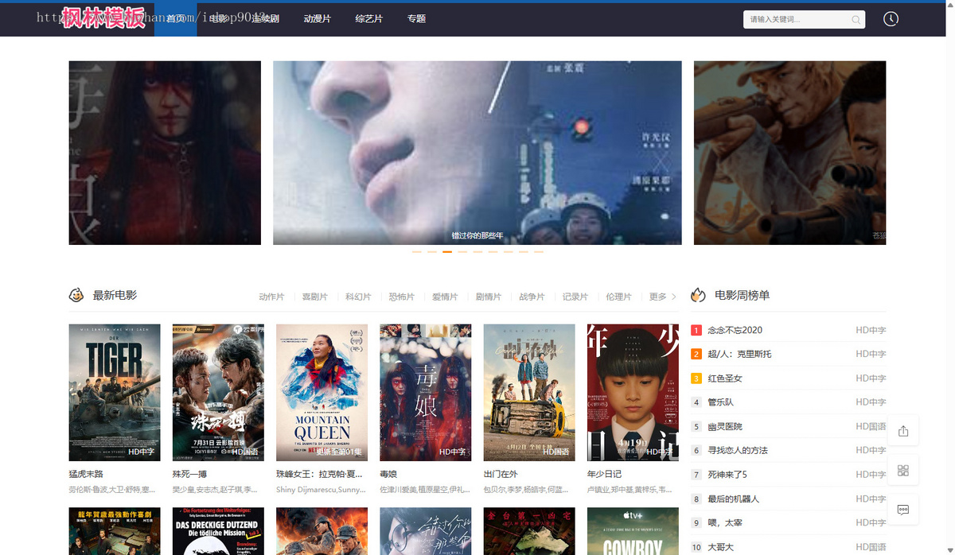Click the 殊死一搏 title link
The width and height of the screenshot is (955, 555).
(190, 474)
